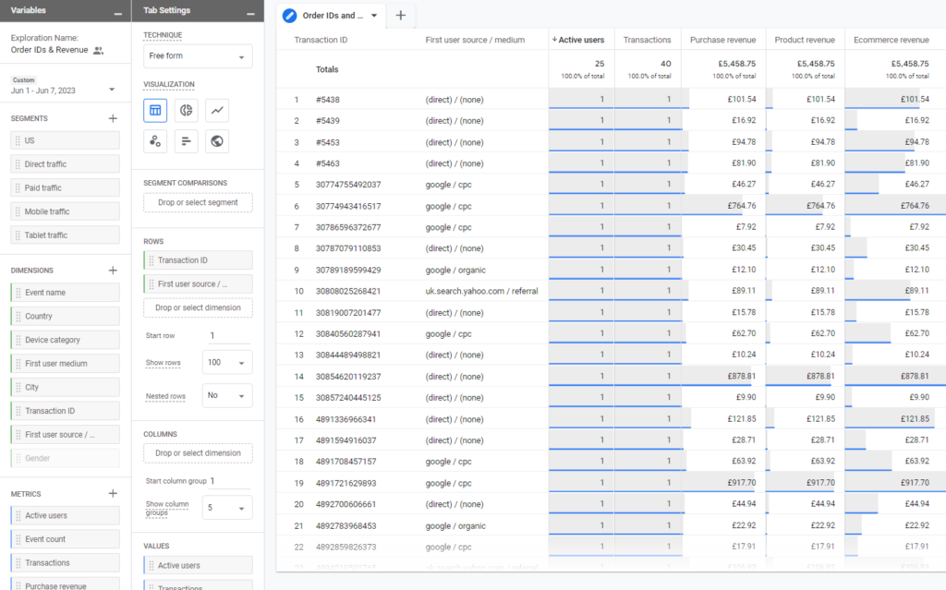946x590 pixels.
Task: Select the Paid traffic segment
Action: pos(66,187)
